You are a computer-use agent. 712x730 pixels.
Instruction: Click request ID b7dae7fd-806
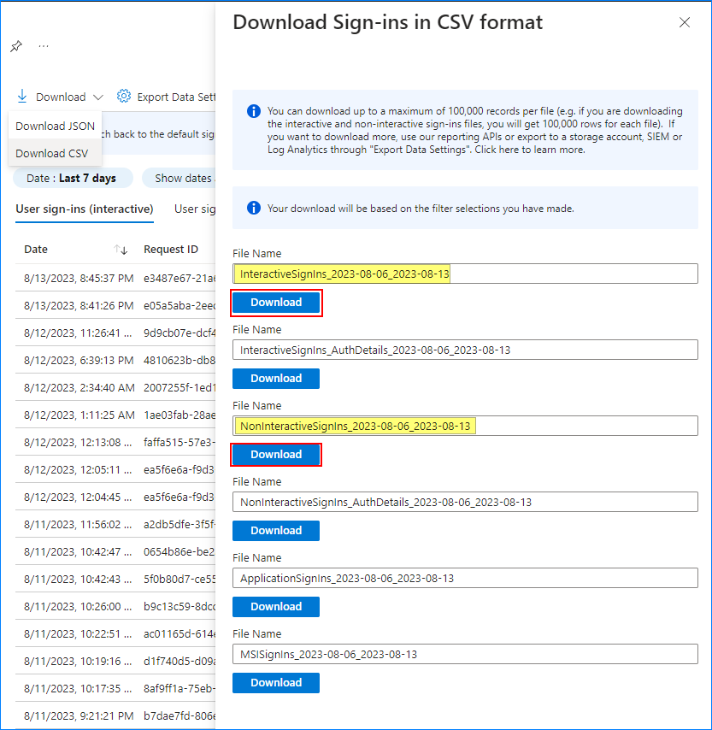click(x=179, y=716)
